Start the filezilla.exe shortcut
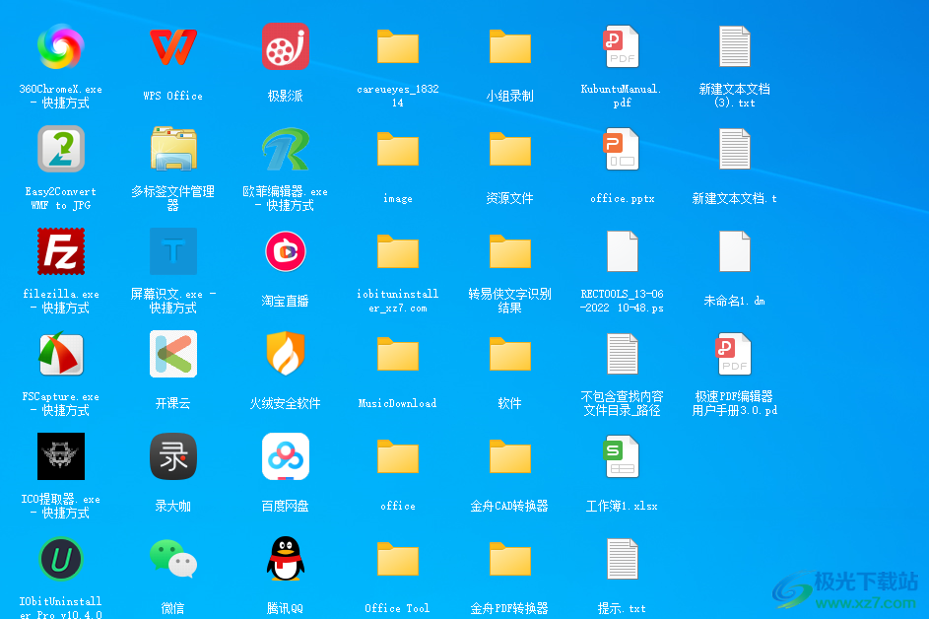Screen dimensions: 929x619 60,251
